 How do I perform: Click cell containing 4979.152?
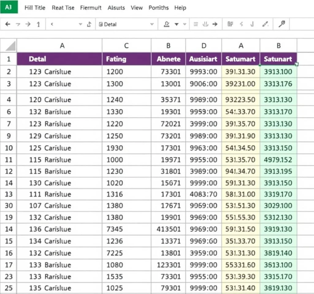click(278, 160)
